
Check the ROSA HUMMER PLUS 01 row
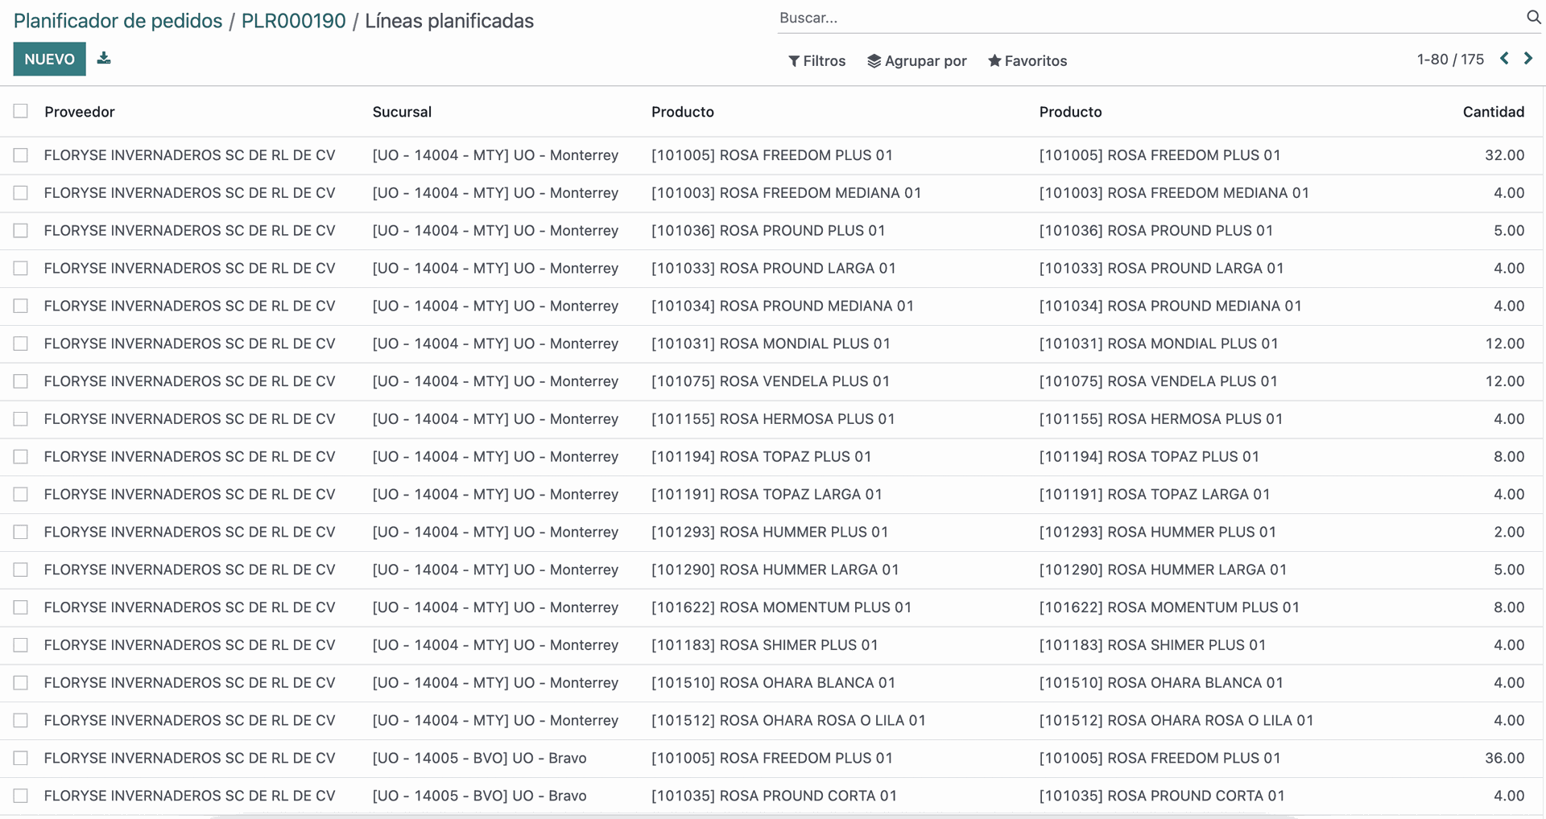pyautogui.click(x=21, y=532)
